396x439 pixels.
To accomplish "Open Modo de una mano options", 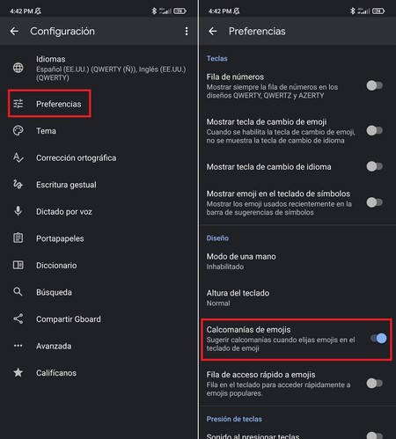I will [297, 261].
